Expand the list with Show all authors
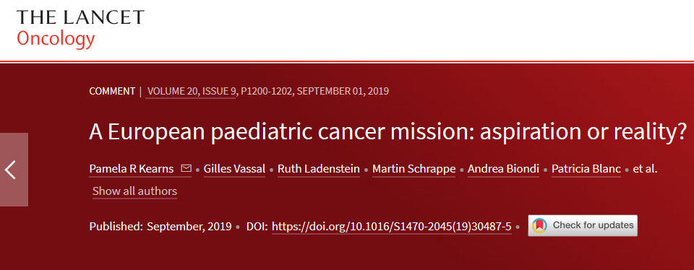 pos(134,191)
